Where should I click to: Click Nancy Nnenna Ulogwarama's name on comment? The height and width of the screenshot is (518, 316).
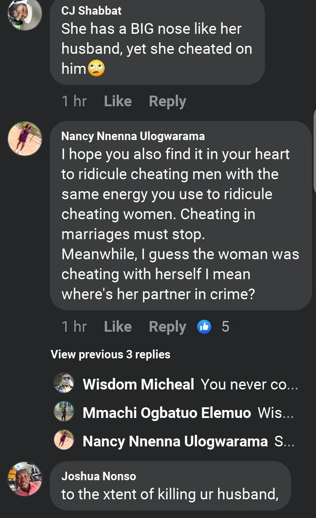(x=133, y=136)
